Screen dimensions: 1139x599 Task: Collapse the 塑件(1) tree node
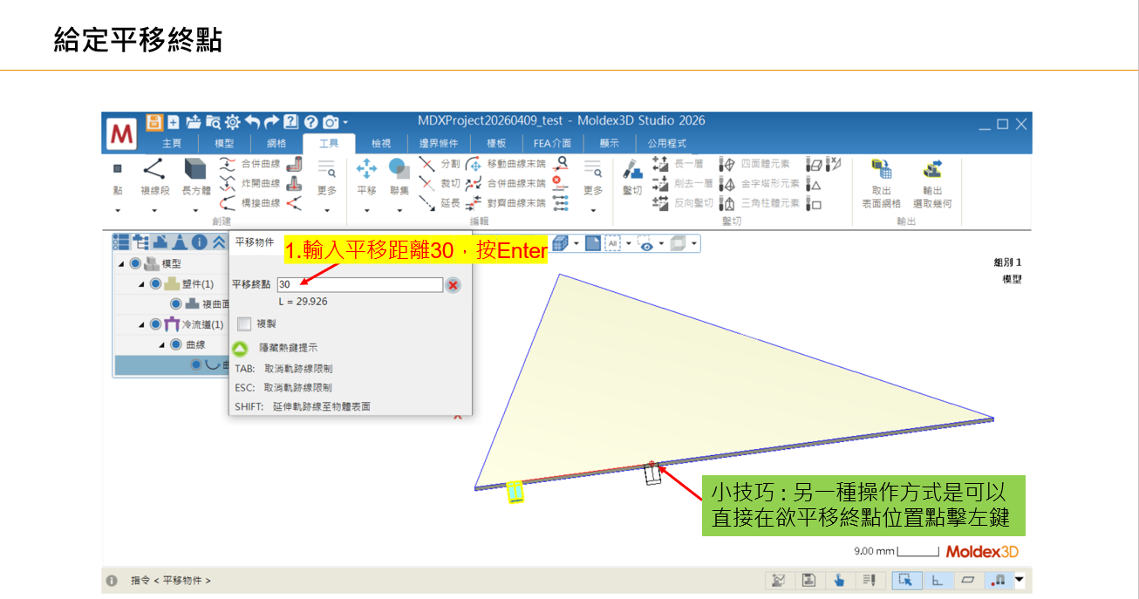(x=141, y=283)
